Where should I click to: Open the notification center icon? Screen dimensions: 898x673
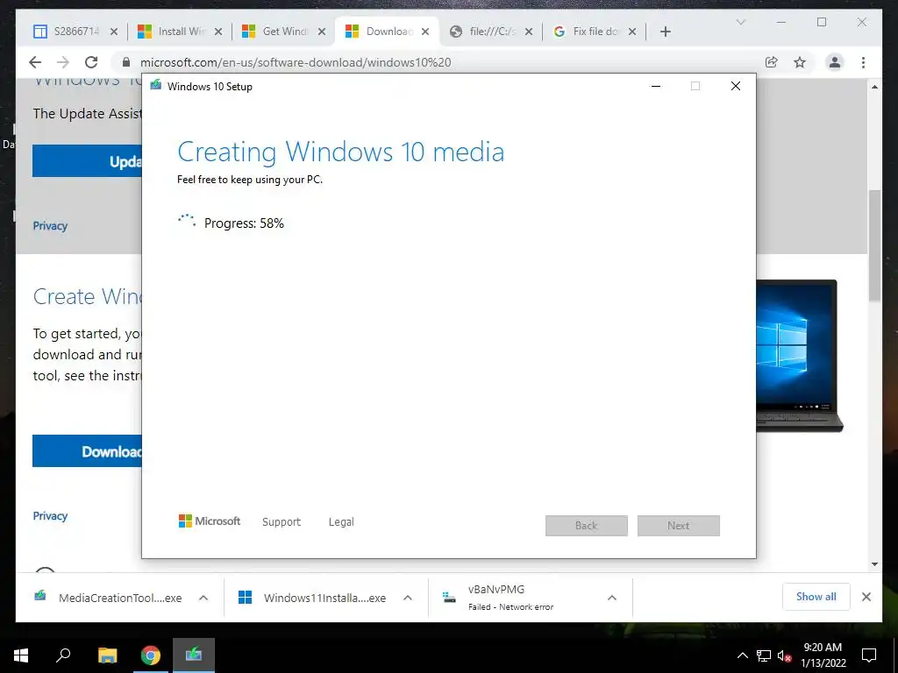coord(869,655)
